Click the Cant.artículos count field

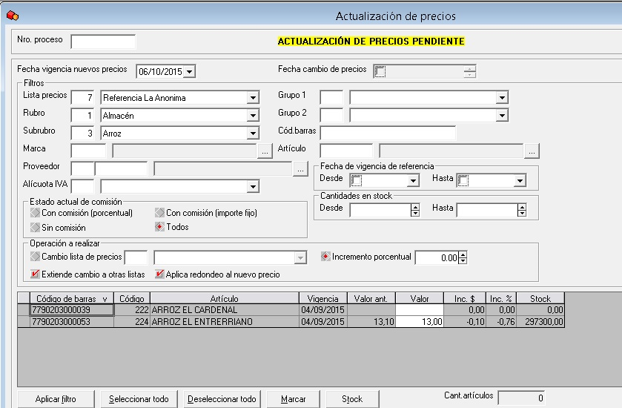coord(522,398)
